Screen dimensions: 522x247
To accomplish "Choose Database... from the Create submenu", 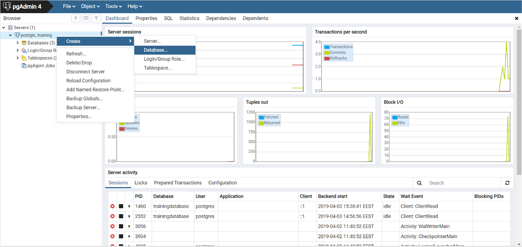I will [156, 50].
